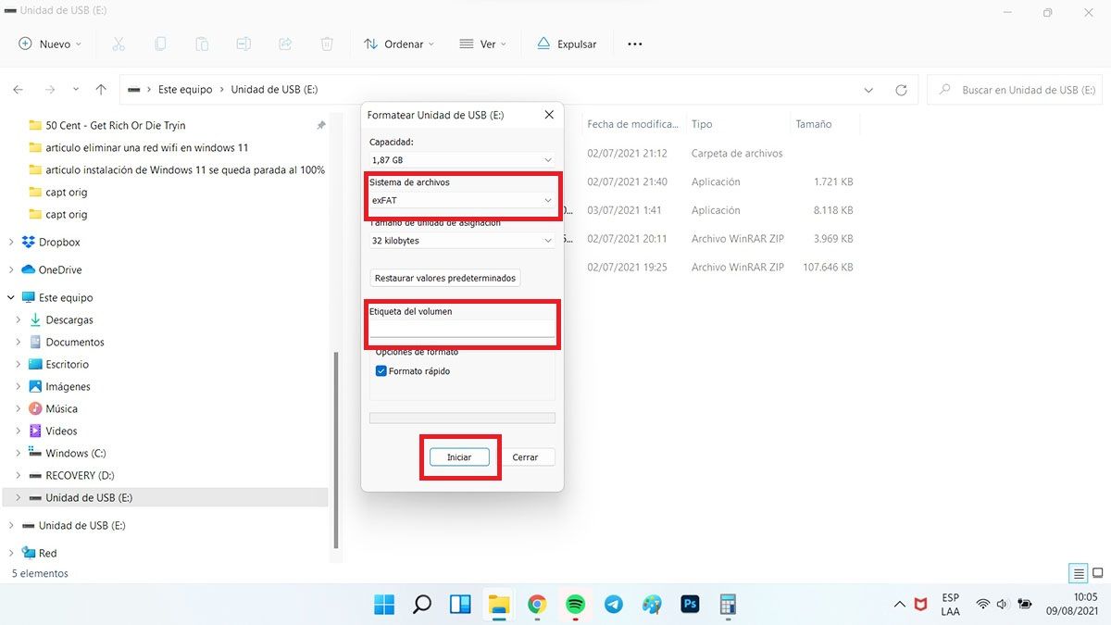Click Restaurar valores predeterminados button
Screen dimensions: 1111x625
444,278
